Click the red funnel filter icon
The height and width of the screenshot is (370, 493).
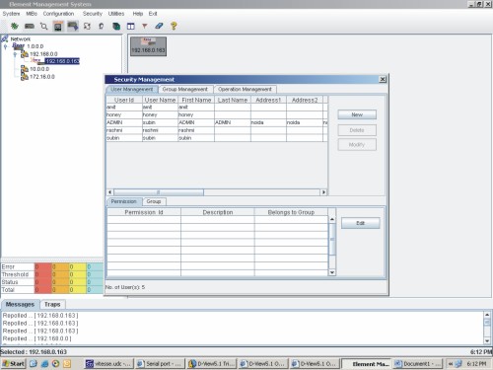click(x=145, y=26)
